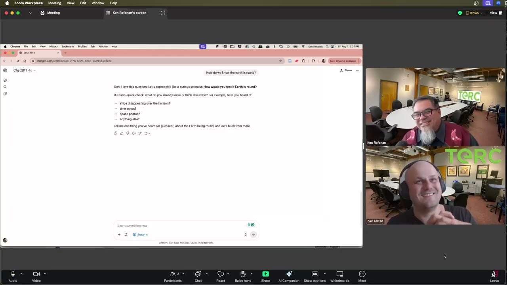The width and height of the screenshot is (507, 285).
Task: Open the More options in Zoom toolbar
Action: coord(362,276)
